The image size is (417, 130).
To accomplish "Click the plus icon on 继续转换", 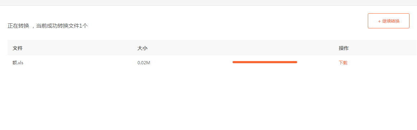I will click(x=379, y=21).
